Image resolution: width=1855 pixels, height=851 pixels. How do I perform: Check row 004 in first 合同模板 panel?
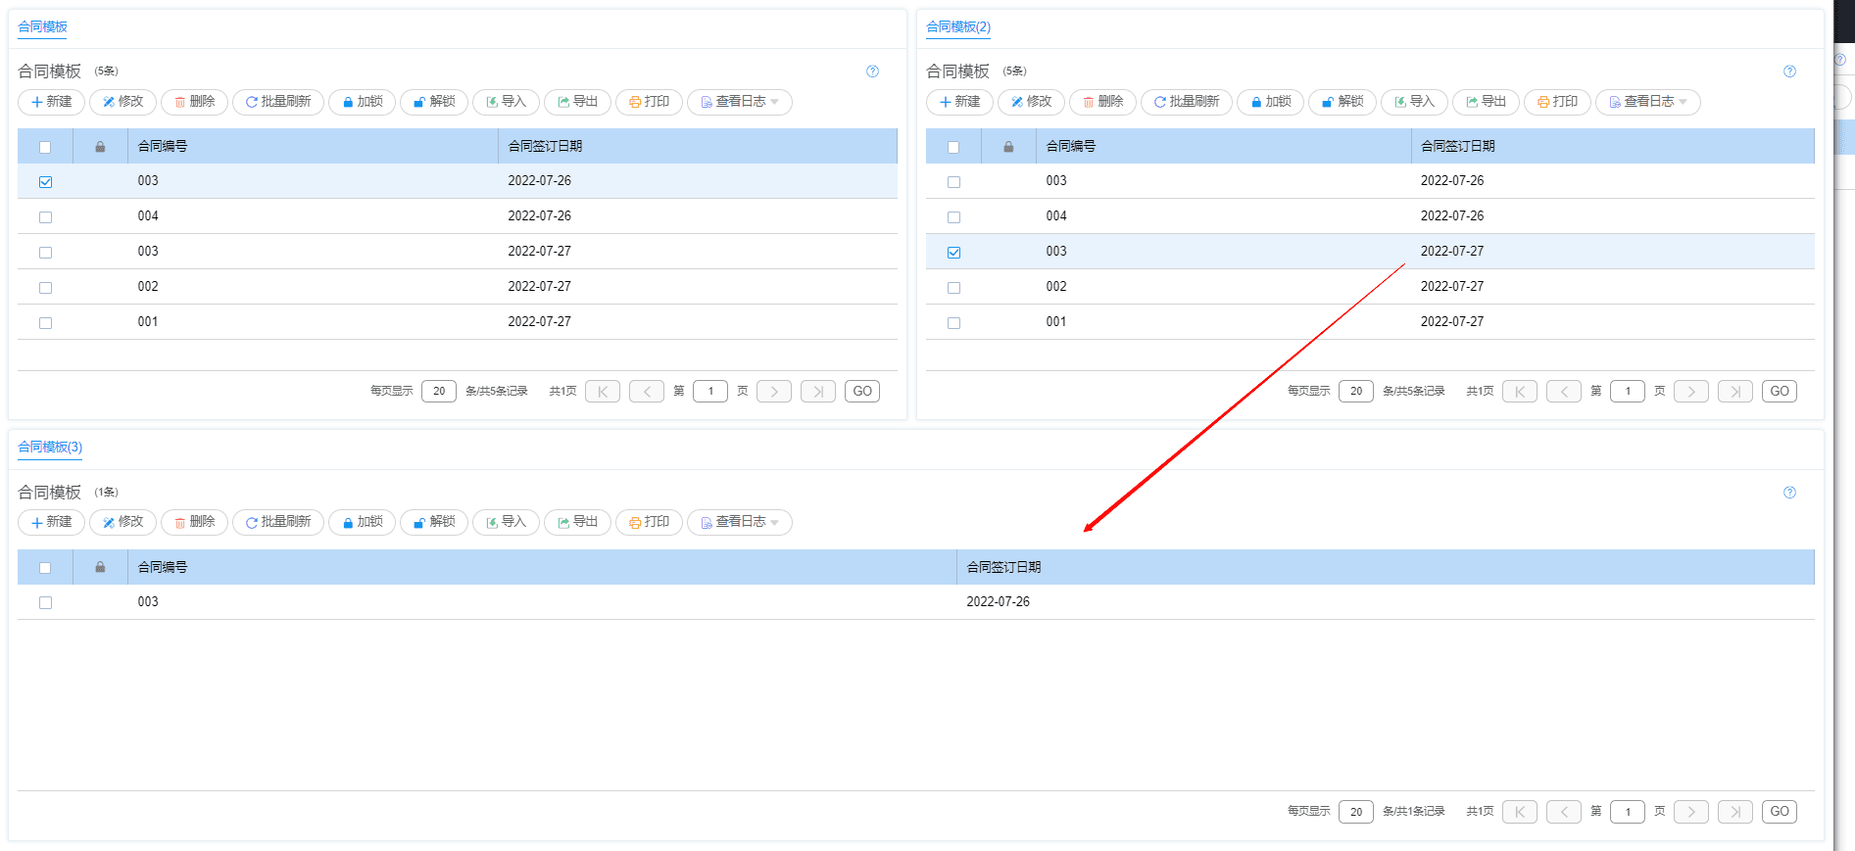point(45,217)
